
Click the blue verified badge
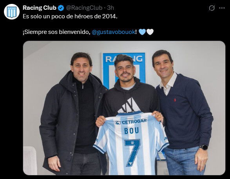click(x=61, y=8)
